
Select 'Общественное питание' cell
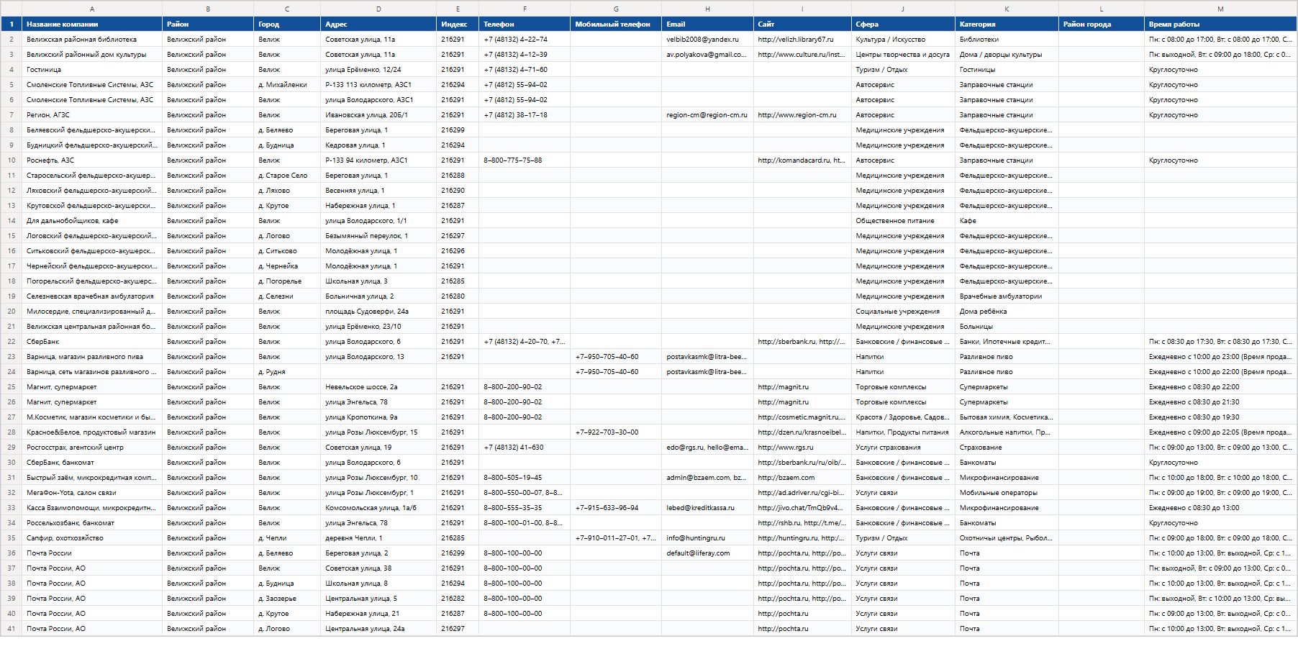pos(903,221)
